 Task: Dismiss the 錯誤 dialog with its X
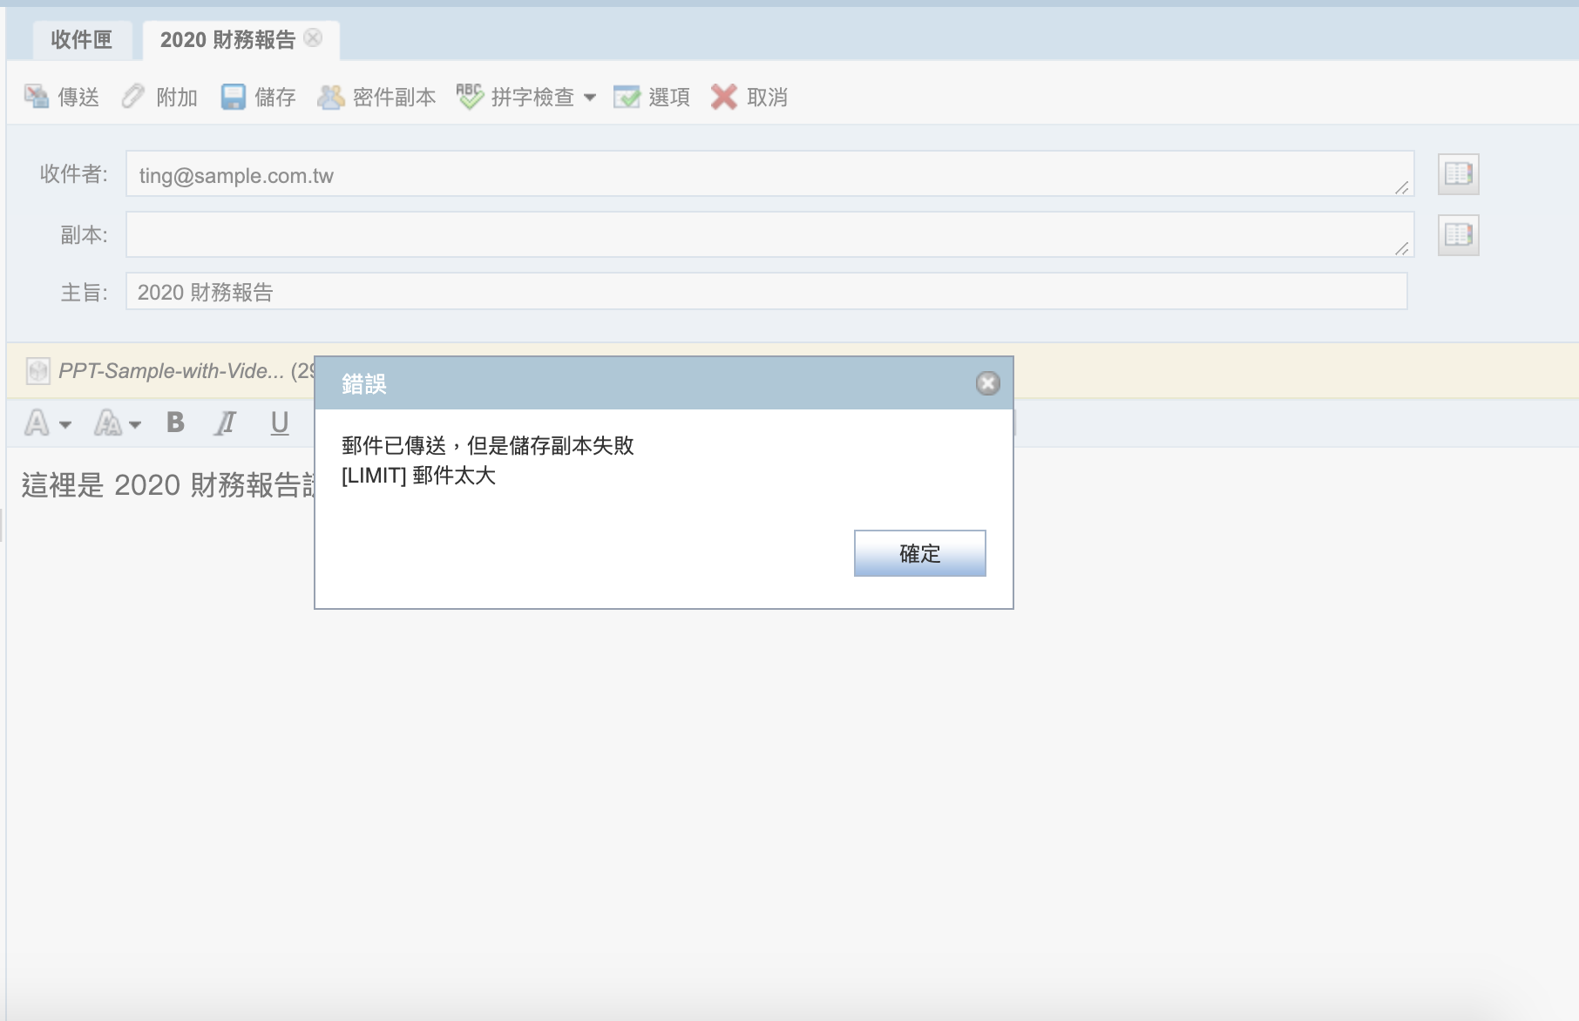point(987,383)
